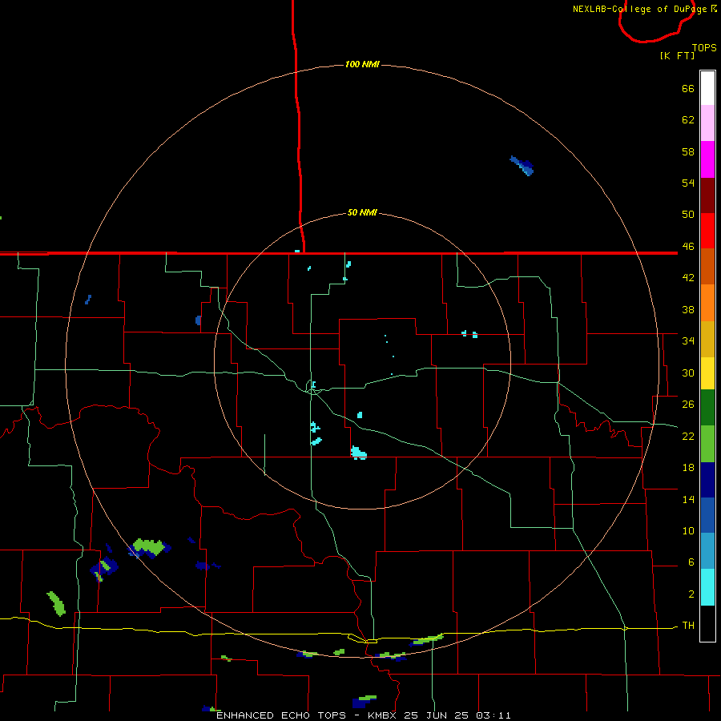Click the largest cyan echo south of radar center
The width and height of the screenshot is (721, 721).
click(359, 453)
